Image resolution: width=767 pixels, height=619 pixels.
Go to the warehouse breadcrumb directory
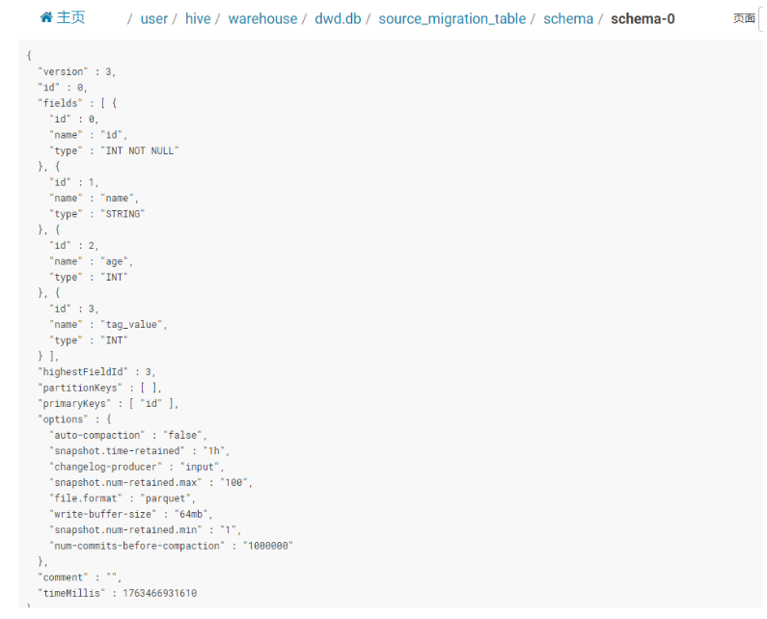tap(262, 18)
